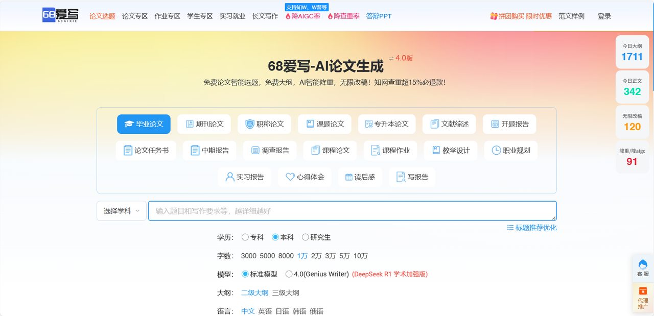
Task: Set language to 韩语
Action: [x=299, y=311]
